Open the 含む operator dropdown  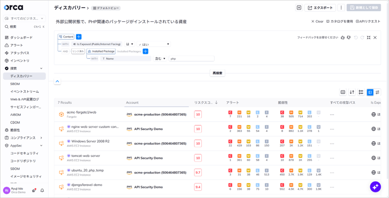pos(160,59)
